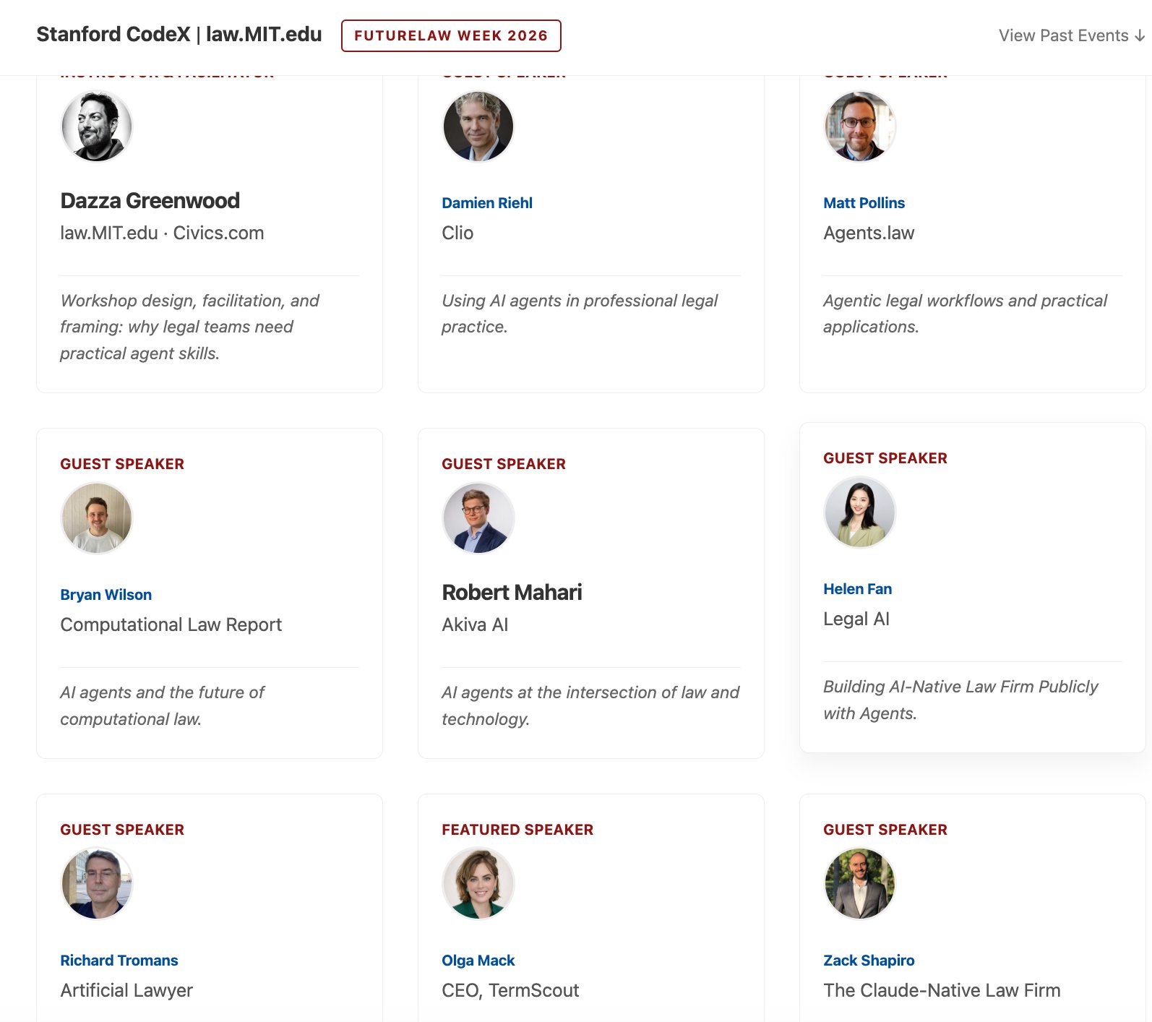The width and height of the screenshot is (1152, 1022).
Task: Follow the Olga Mack link
Action: pyautogui.click(x=478, y=961)
